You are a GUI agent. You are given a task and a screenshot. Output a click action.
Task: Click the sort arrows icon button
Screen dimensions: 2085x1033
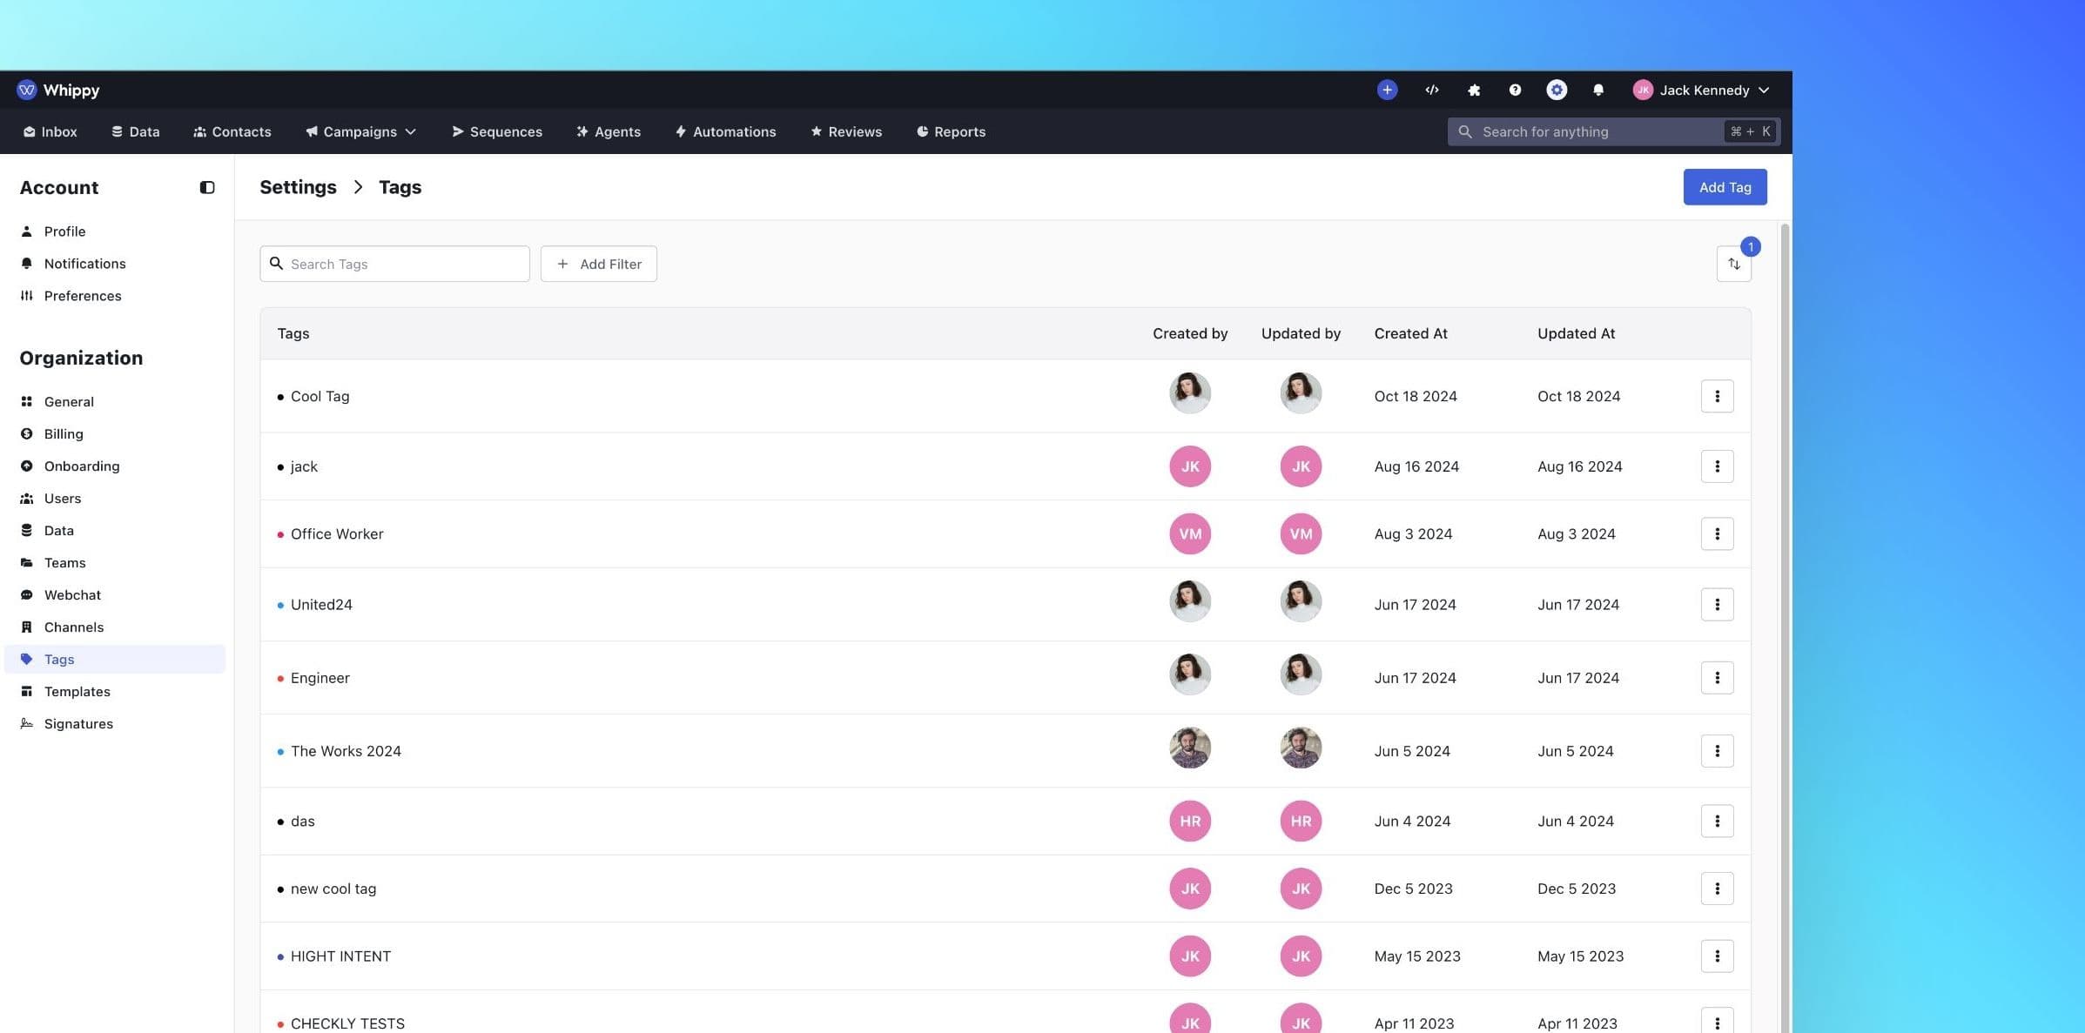coord(1733,264)
